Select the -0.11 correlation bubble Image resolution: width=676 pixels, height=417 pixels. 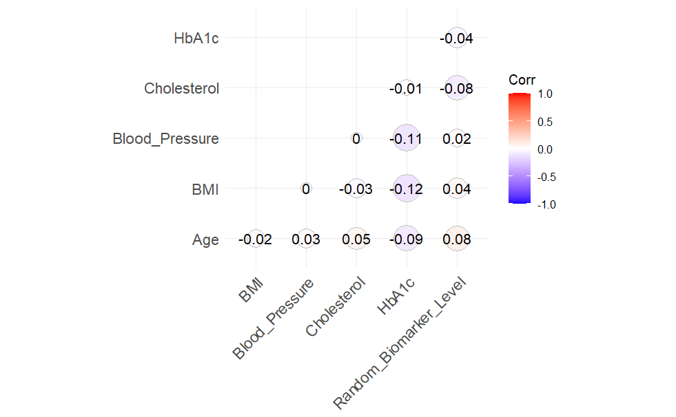pos(406,138)
